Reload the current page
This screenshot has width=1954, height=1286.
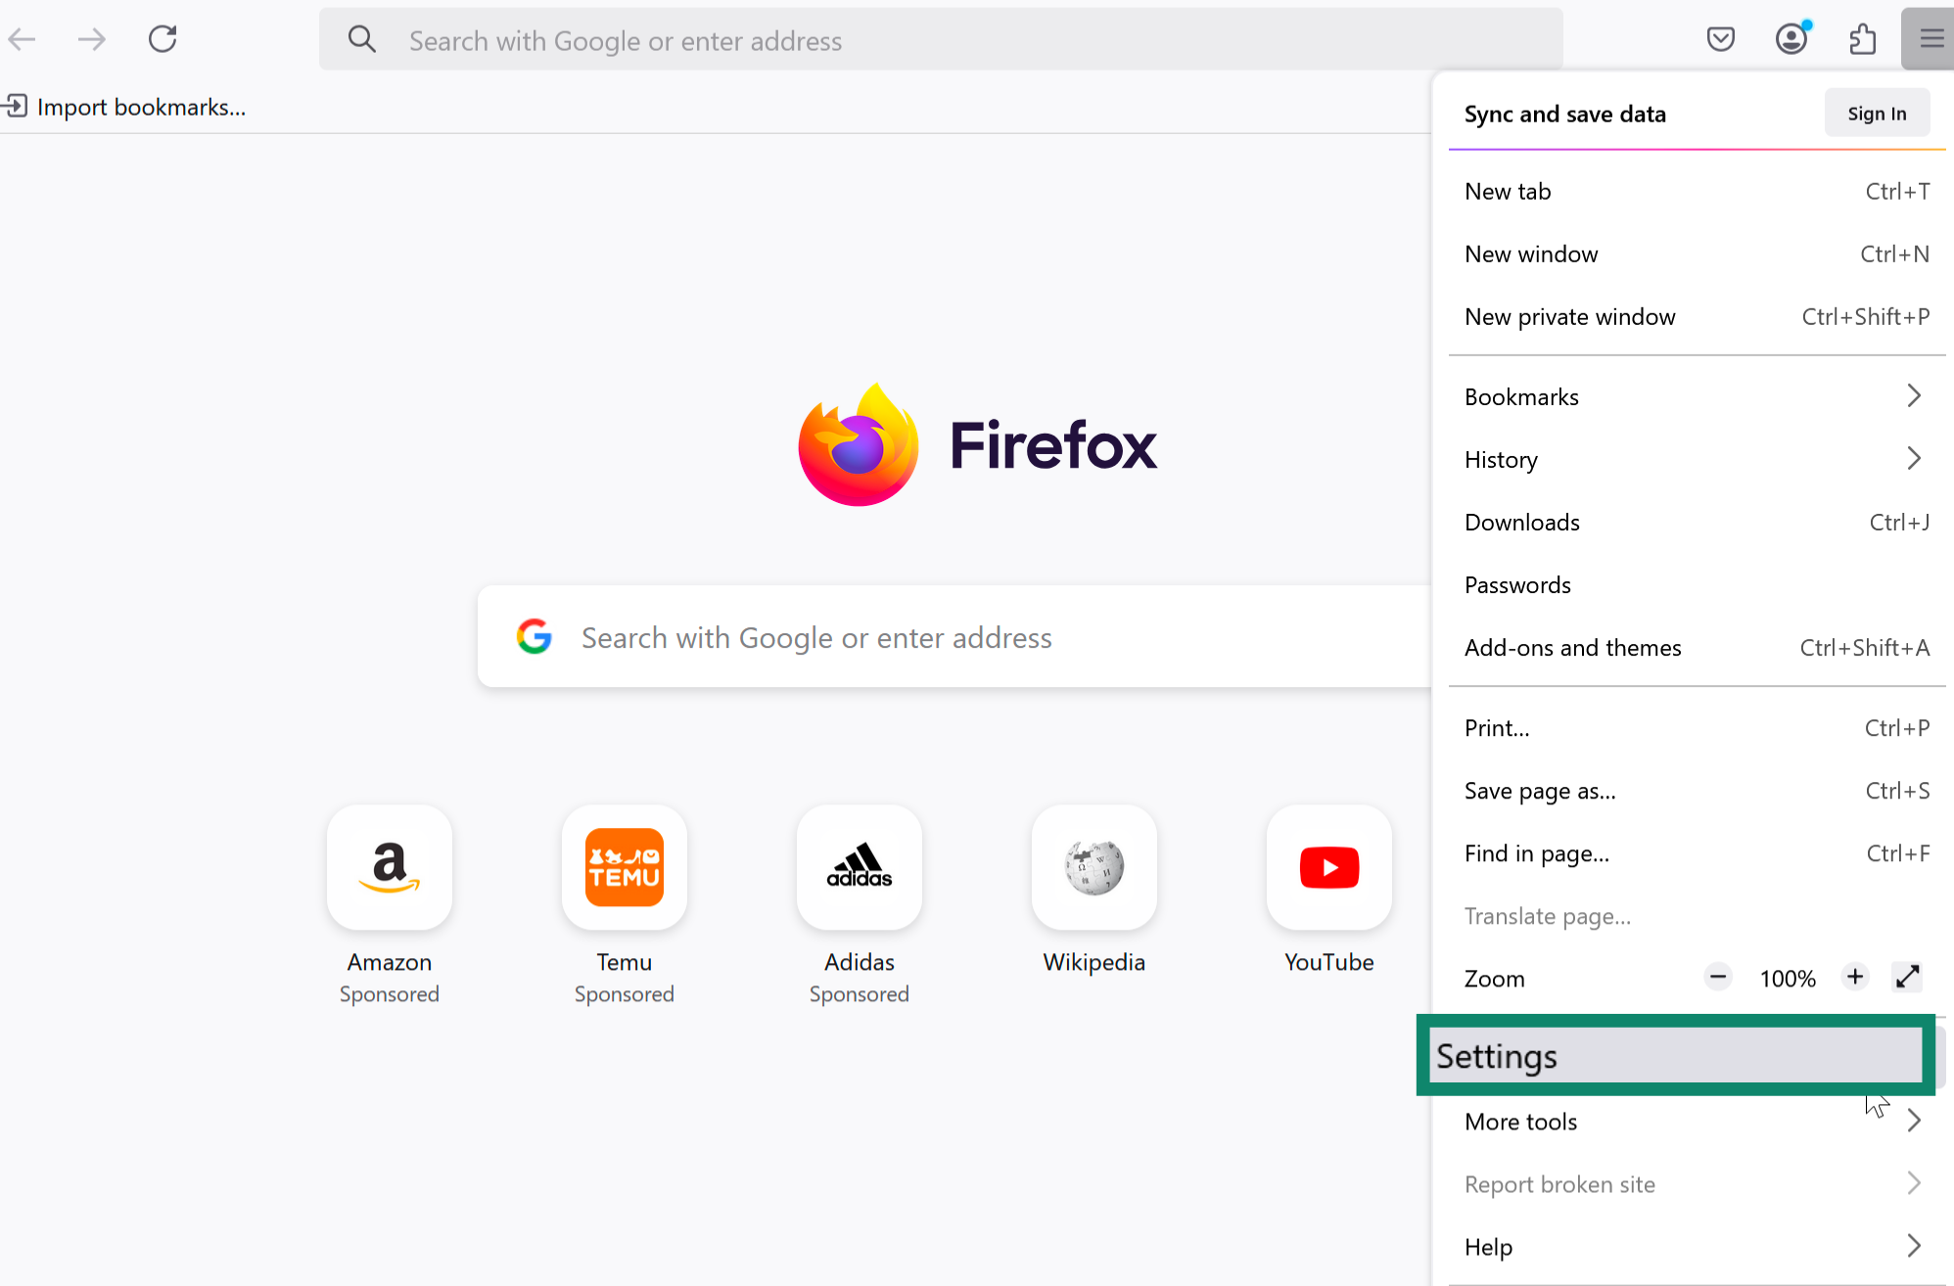tap(163, 39)
